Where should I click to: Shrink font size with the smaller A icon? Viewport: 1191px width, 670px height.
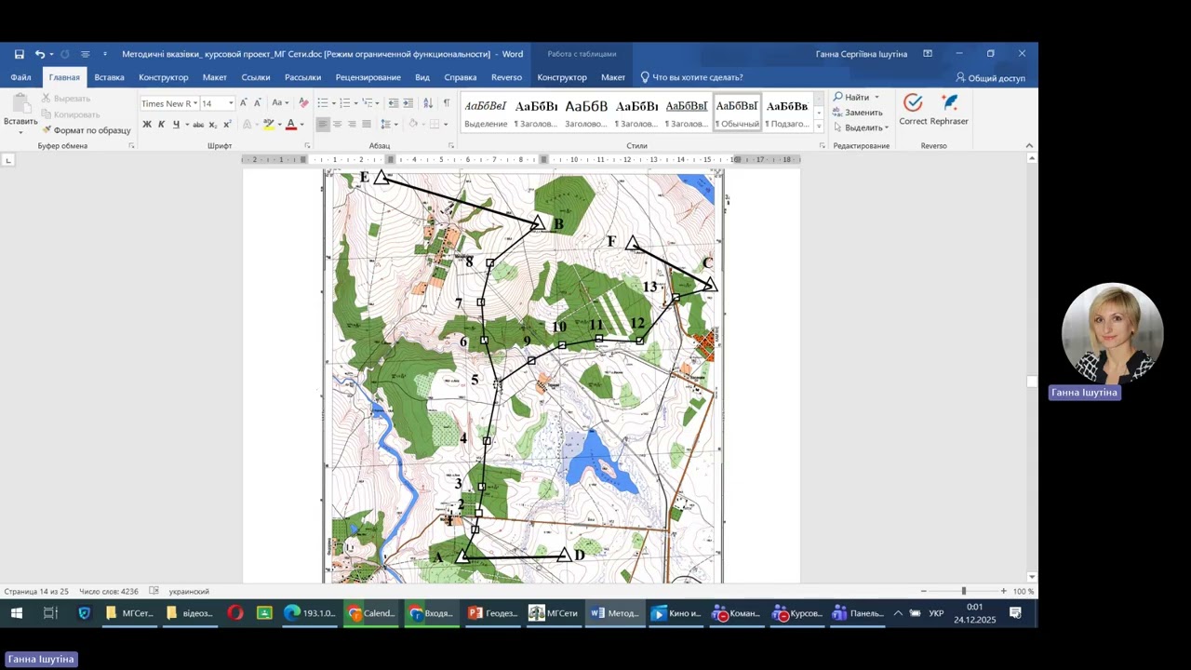point(258,103)
